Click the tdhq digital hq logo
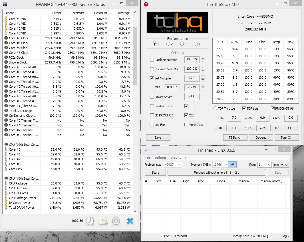The width and height of the screenshot is (304, 242). 178,22
